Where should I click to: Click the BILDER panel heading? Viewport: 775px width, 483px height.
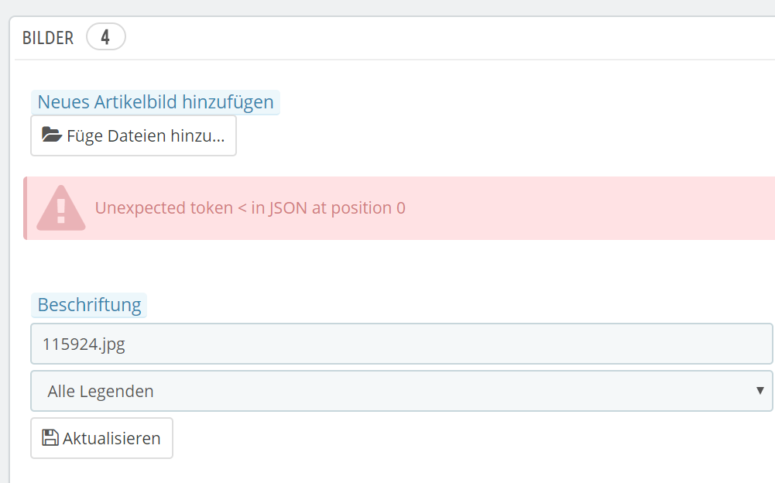48,38
